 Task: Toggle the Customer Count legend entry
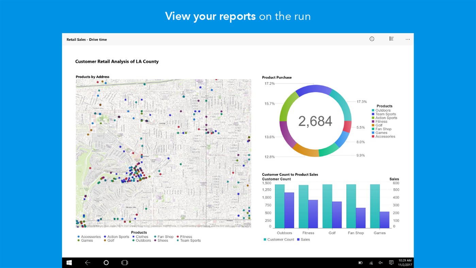pos(281,239)
